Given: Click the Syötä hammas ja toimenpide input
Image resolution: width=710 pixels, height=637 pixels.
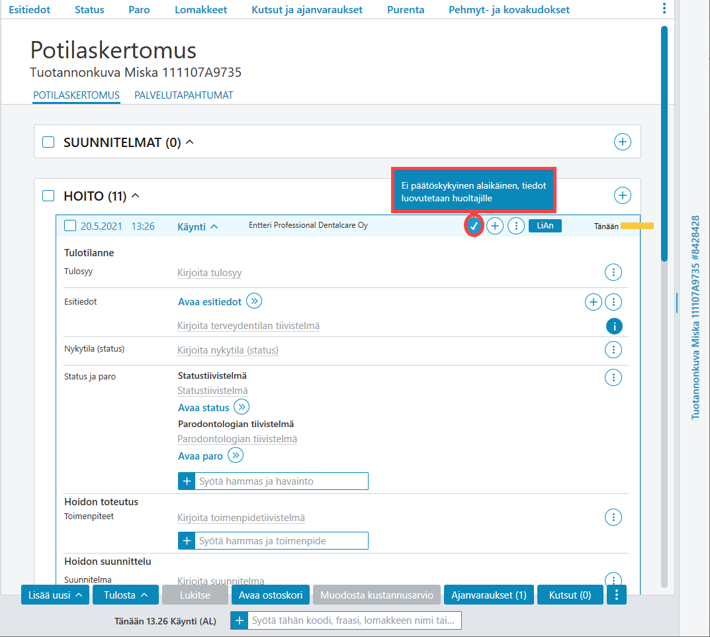Looking at the screenshot, I should click(281, 540).
